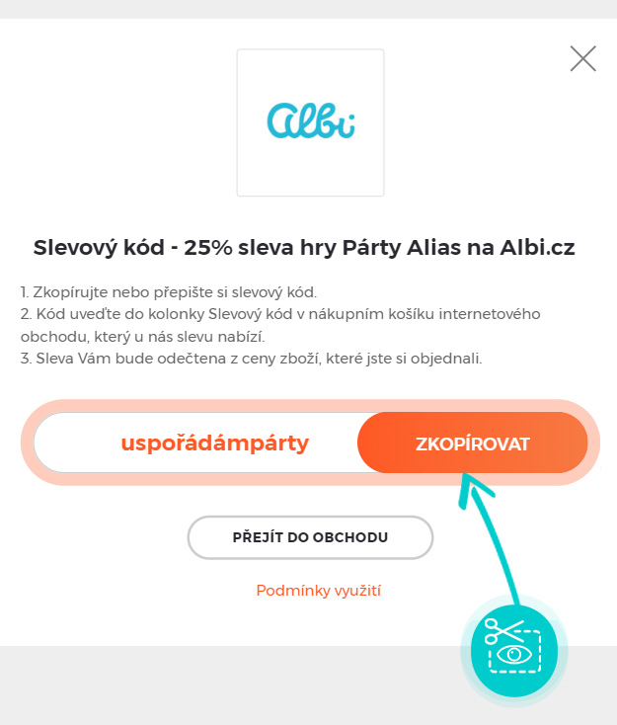Image resolution: width=617 pixels, height=725 pixels.
Task: Click the gray overlay below the popup
Action: pyautogui.click(x=231, y=685)
